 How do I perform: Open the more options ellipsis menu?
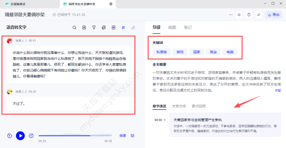pyautogui.click(x=231, y=15)
